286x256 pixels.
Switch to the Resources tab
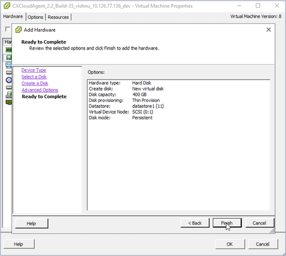(58, 17)
